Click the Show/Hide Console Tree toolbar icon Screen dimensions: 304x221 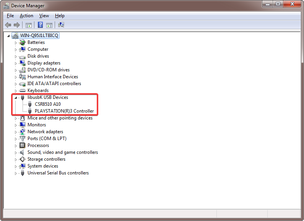pyautogui.click(x=29, y=25)
